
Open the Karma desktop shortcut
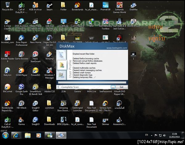[22, 121]
